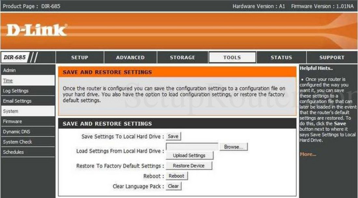Click Clear for language pack
This screenshot has width=358, height=198.
pyautogui.click(x=173, y=186)
